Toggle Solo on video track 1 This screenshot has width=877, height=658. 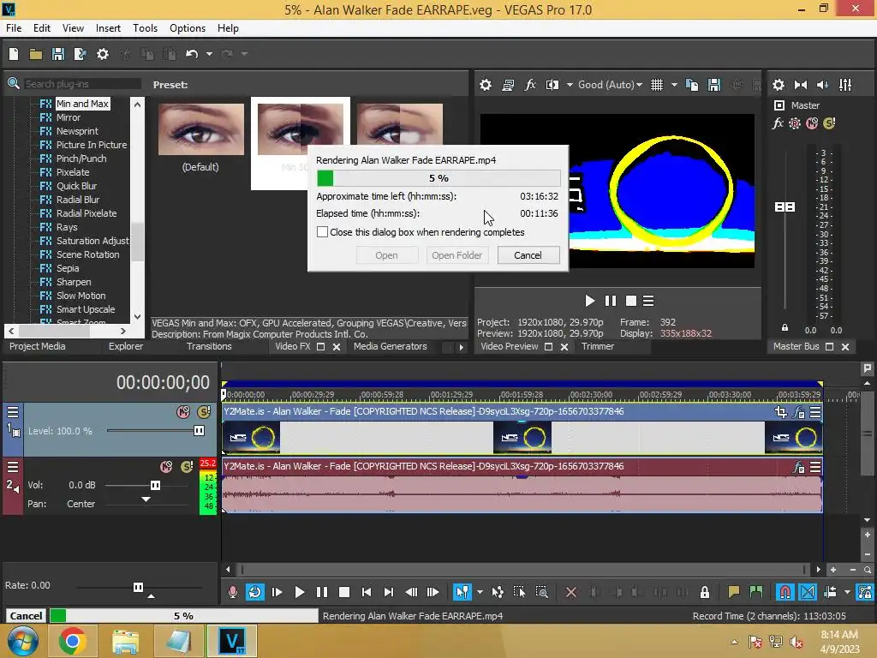tap(204, 412)
